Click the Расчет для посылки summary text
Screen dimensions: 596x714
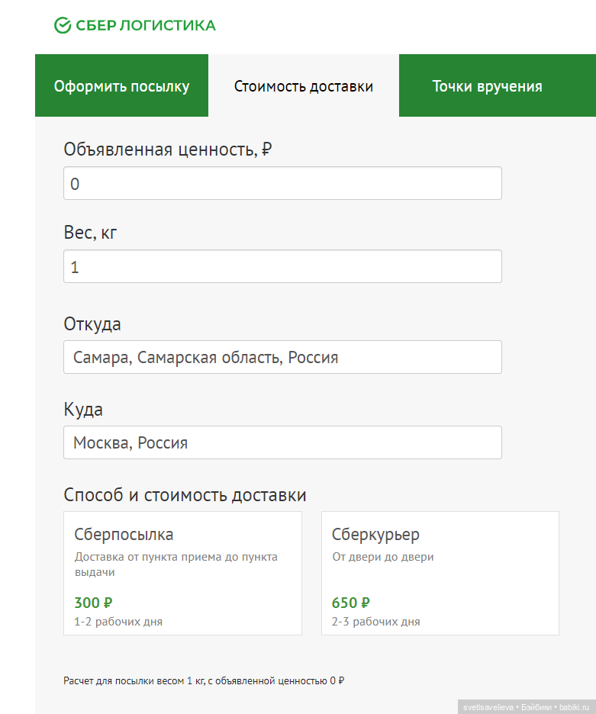click(204, 680)
